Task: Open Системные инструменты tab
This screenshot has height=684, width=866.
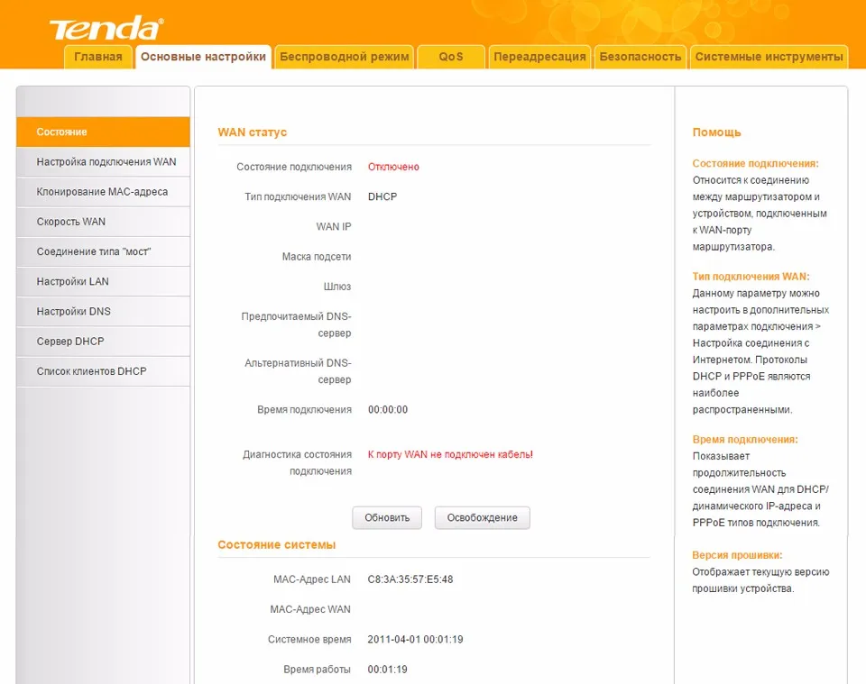Action: tap(769, 57)
